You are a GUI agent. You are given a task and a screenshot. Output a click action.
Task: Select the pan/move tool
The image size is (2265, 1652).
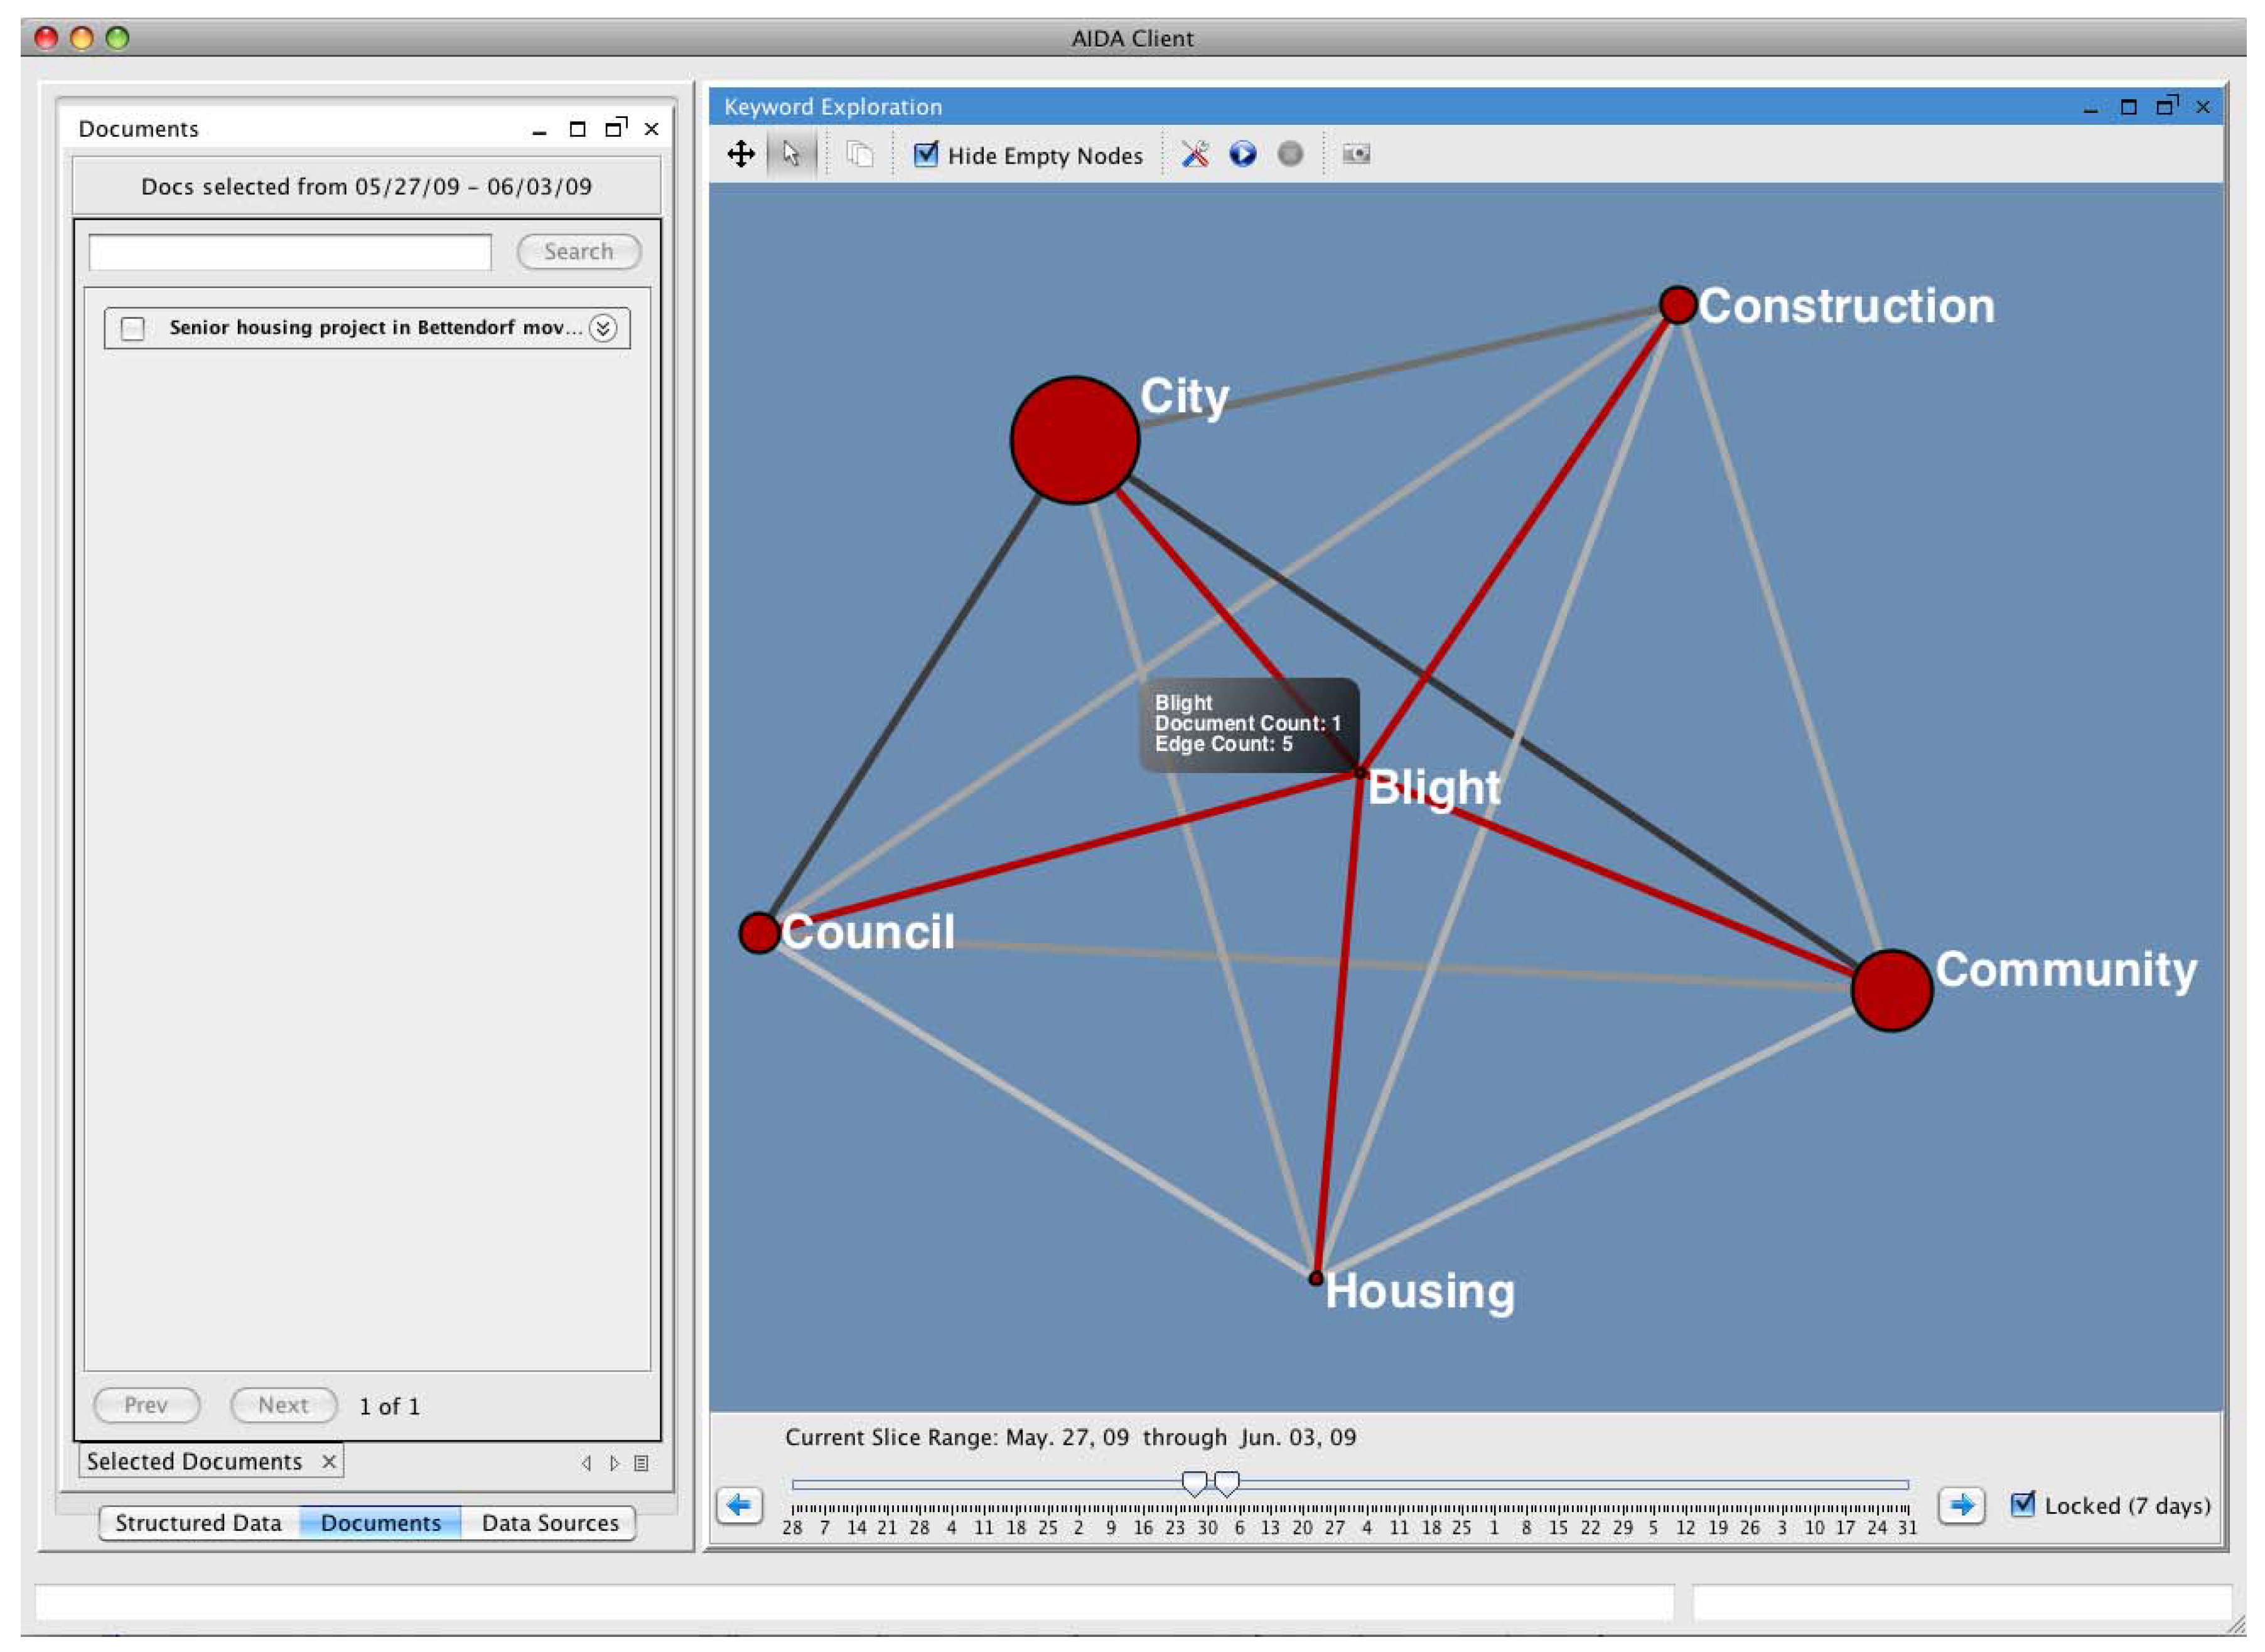pos(740,154)
